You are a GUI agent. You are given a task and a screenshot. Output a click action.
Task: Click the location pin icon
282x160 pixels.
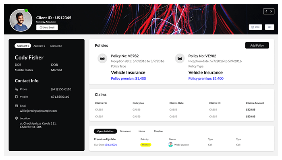[x=17, y=118]
